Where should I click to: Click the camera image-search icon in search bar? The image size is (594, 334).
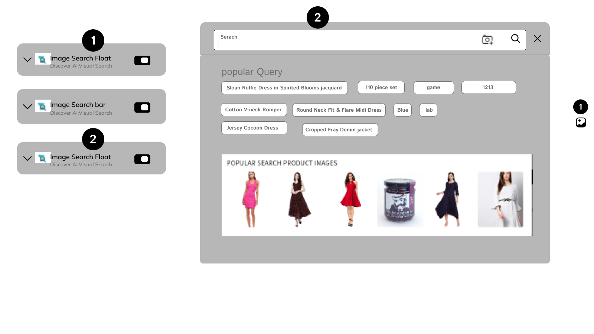point(487,39)
